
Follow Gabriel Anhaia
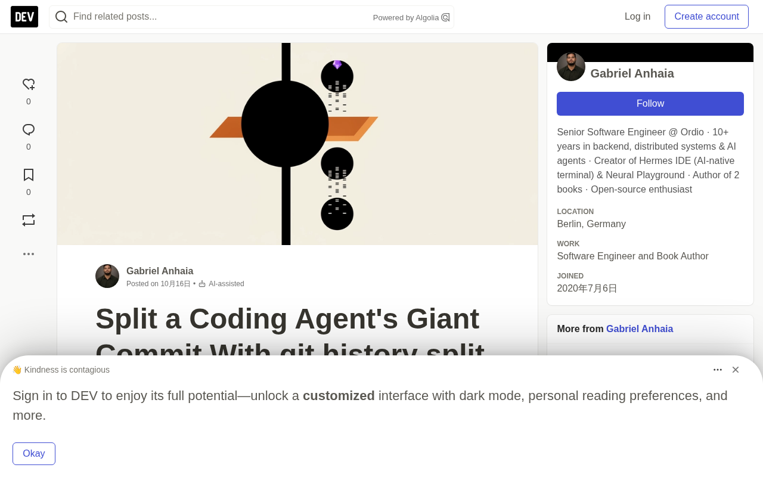(650, 104)
